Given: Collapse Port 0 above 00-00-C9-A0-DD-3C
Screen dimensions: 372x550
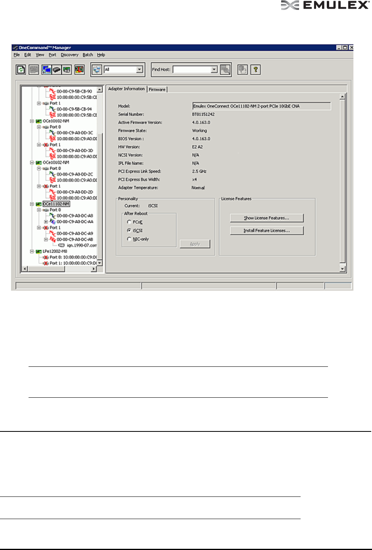Looking at the screenshot, I should tap(39, 127).
